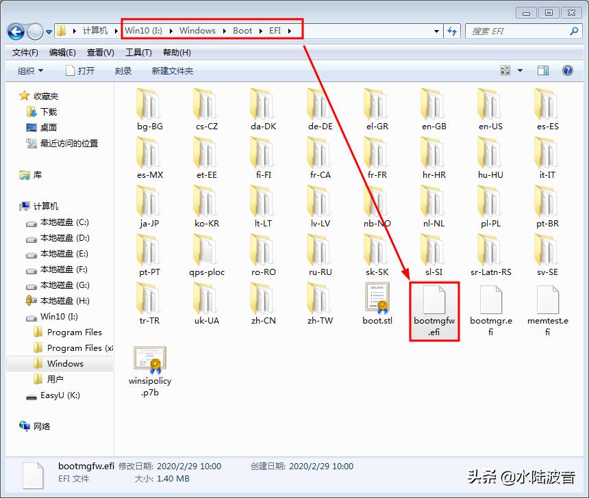Screen dimensions: 589x498
Task: Open the 组织 dropdown menu
Action: pos(29,70)
